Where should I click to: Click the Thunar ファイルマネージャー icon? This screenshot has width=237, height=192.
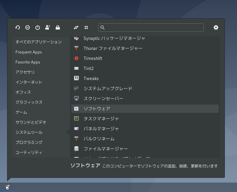[76, 48]
